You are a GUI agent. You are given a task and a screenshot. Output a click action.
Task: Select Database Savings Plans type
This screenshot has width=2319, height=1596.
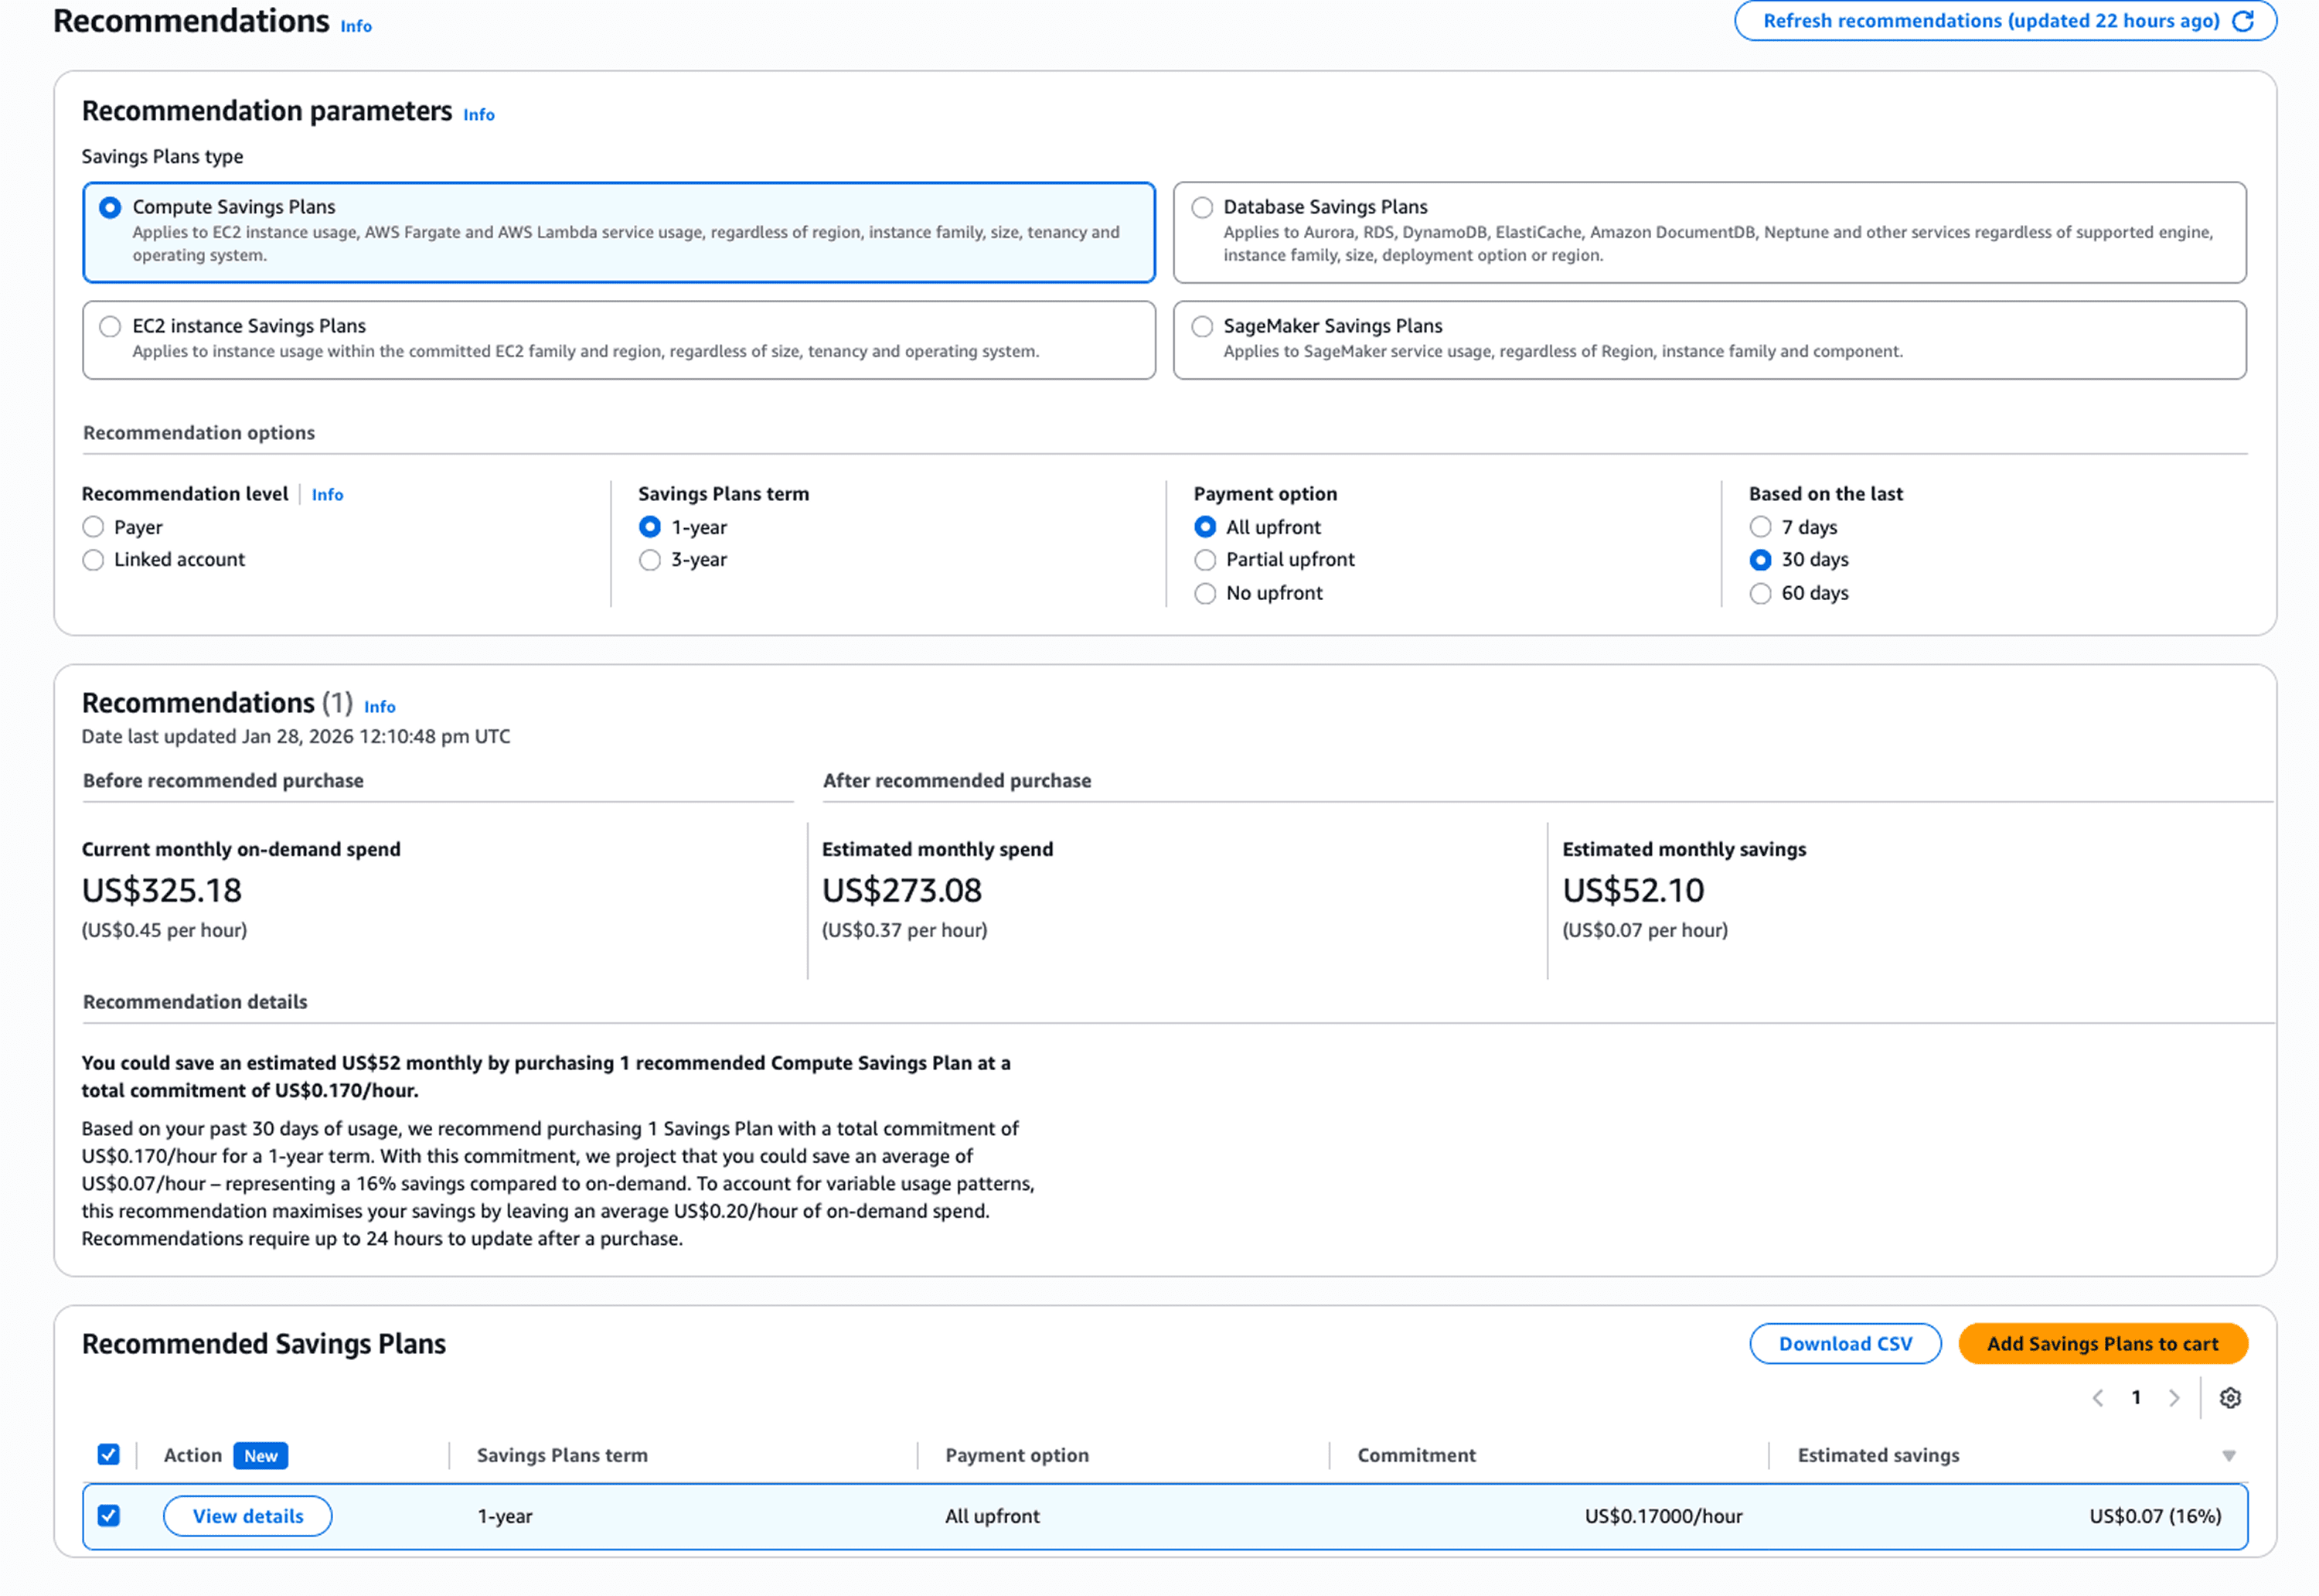[1201, 207]
